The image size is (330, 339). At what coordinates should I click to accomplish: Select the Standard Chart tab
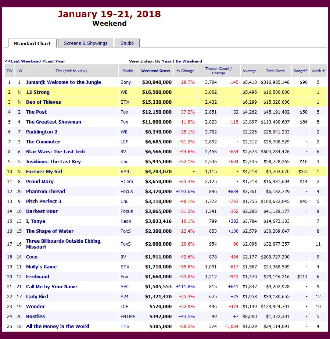(x=32, y=43)
